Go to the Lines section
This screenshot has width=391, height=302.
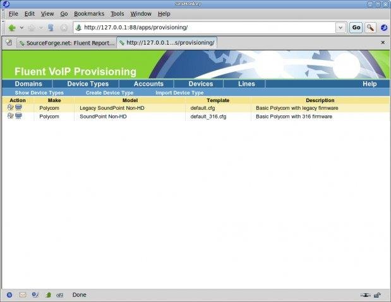pyautogui.click(x=246, y=84)
